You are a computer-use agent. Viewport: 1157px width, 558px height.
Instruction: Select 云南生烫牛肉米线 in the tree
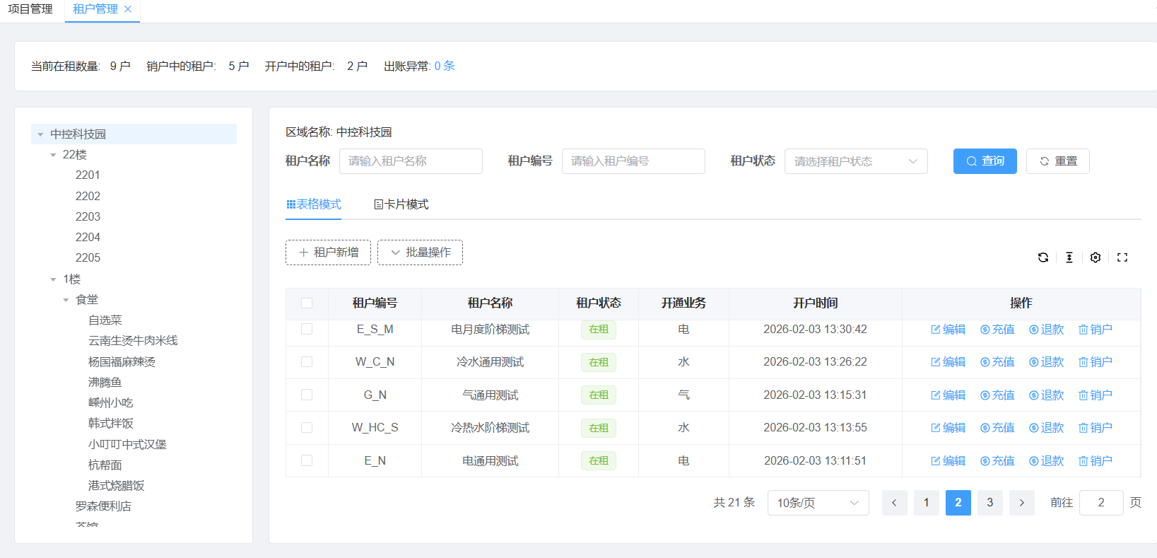(x=133, y=341)
